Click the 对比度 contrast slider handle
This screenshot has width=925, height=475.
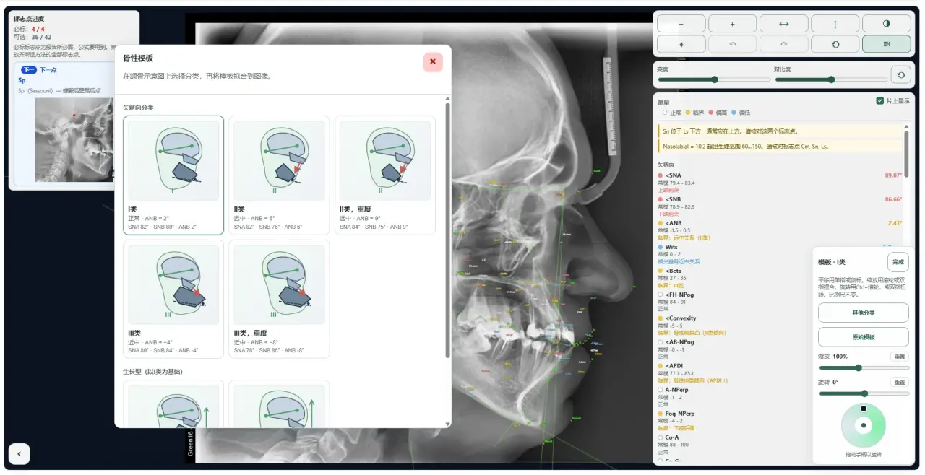[x=831, y=79]
